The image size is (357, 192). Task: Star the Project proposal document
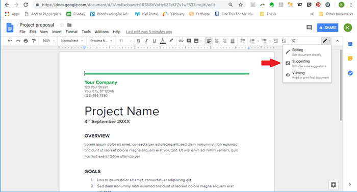point(62,25)
